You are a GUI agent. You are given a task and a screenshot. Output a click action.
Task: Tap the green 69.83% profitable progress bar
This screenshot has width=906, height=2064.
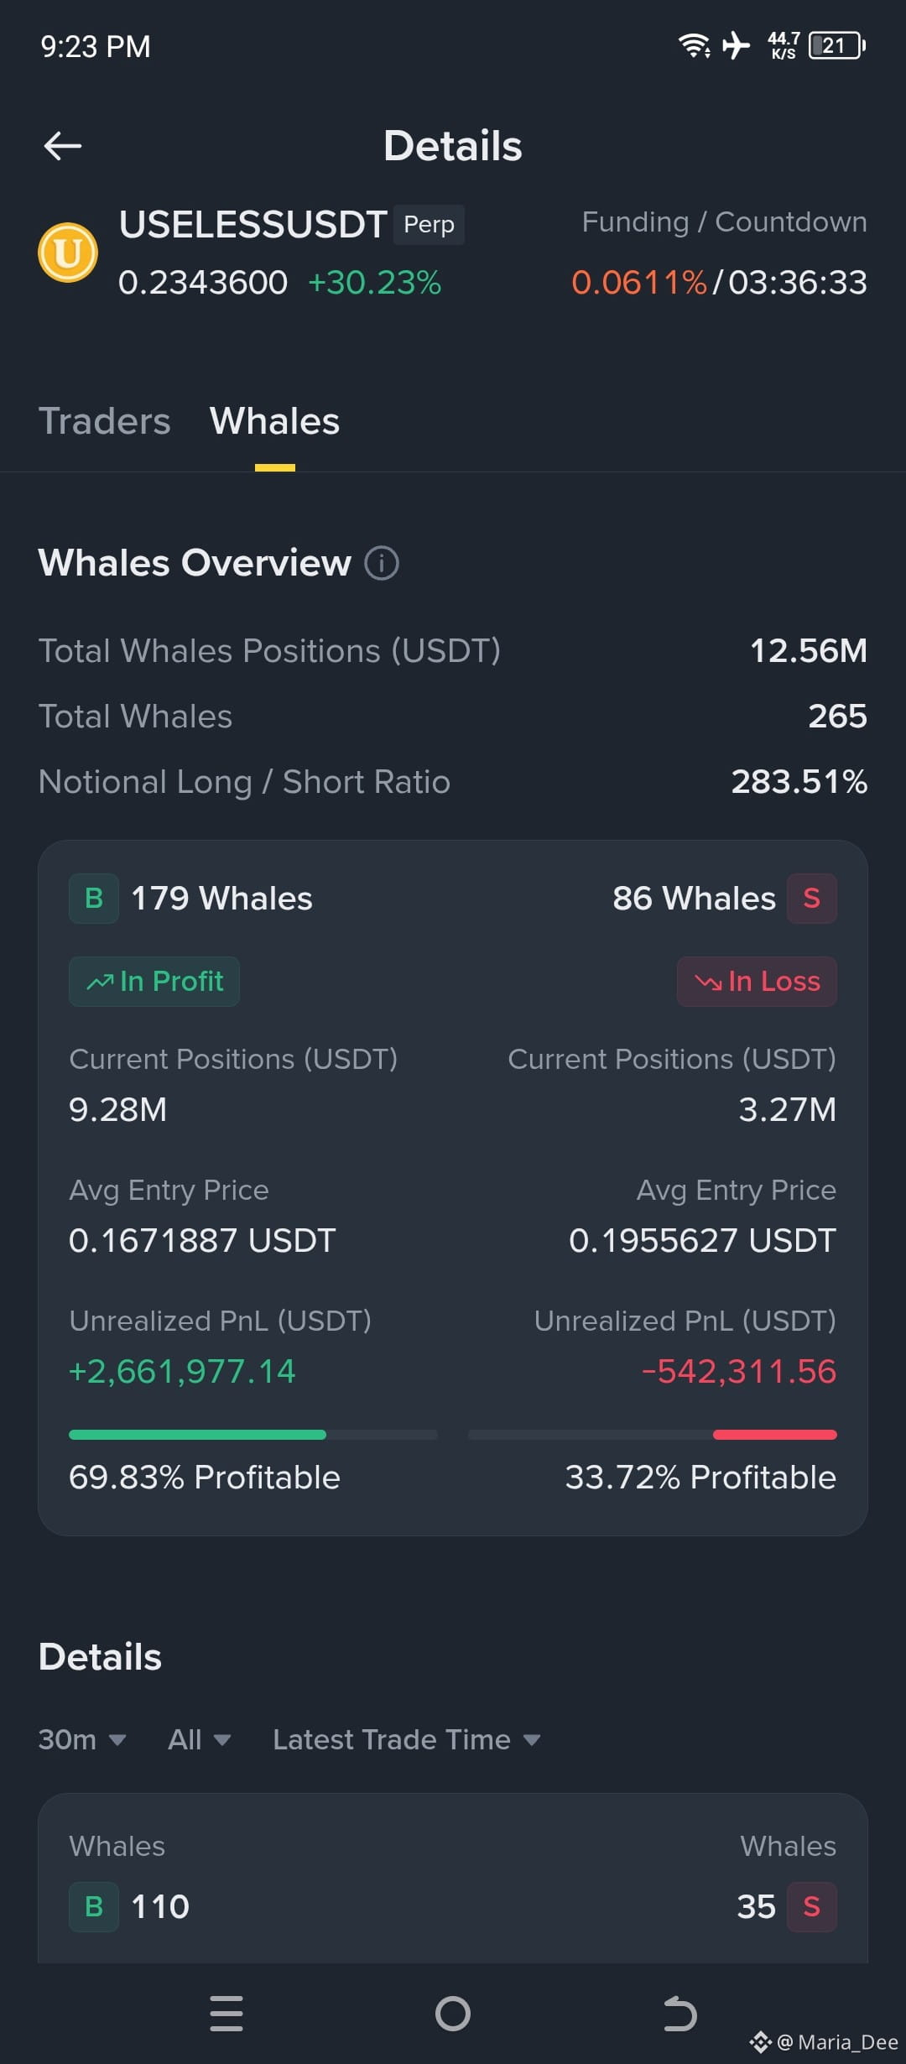point(197,1435)
